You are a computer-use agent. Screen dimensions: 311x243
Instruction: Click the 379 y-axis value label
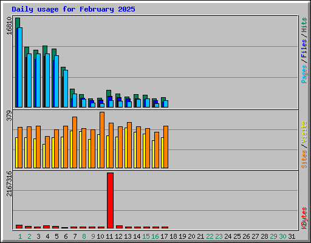click(9, 115)
